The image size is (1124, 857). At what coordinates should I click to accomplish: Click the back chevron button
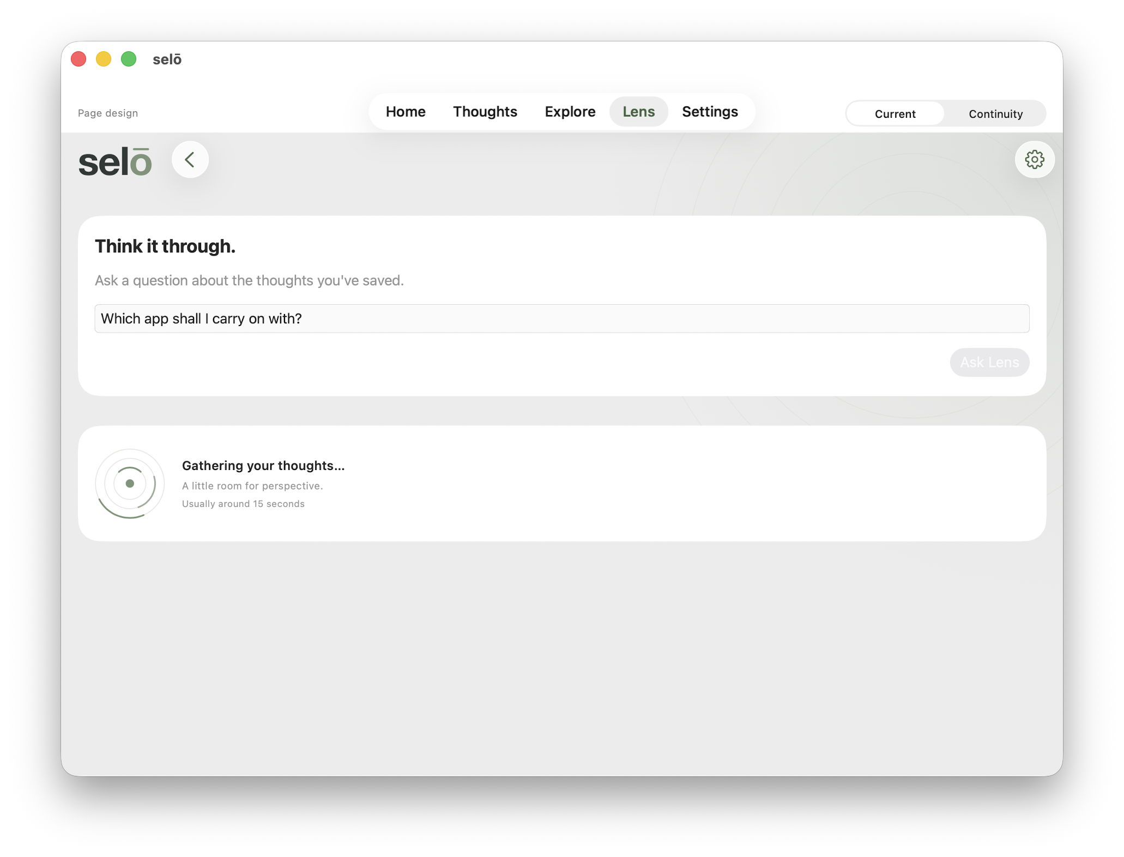pos(190,160)
